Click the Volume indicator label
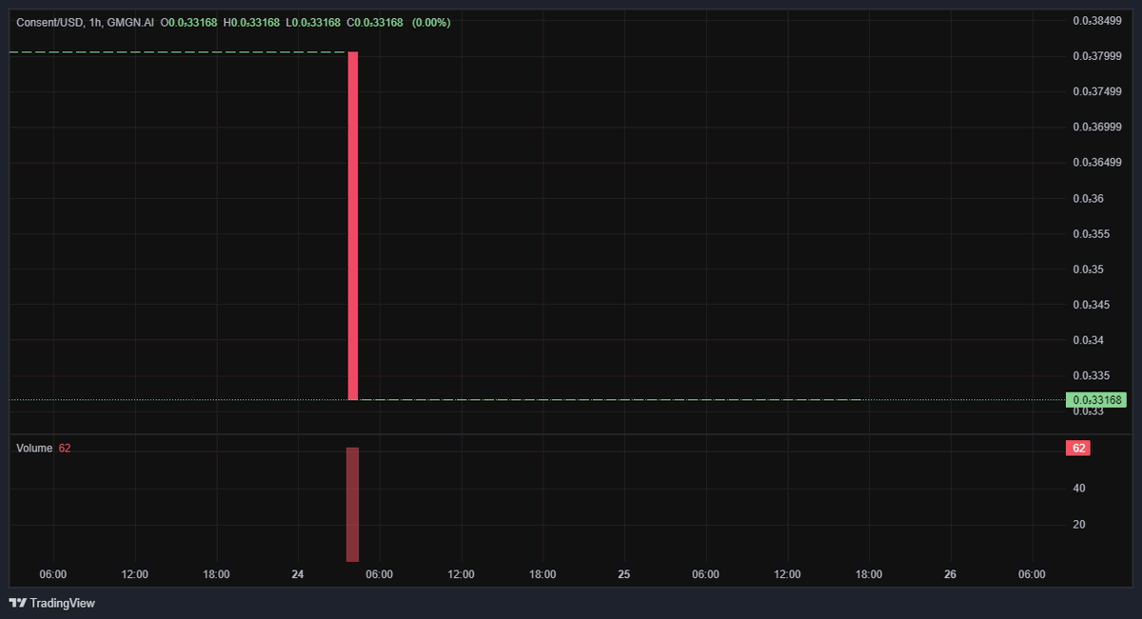 click(x=34, y=448)
